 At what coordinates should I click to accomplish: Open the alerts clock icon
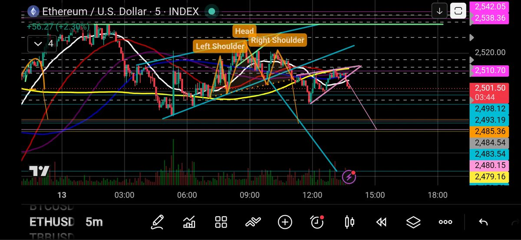coord(317,222)
